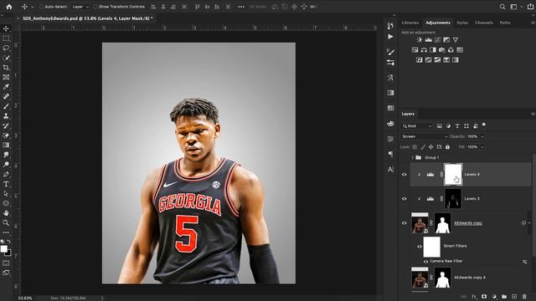The height and width of the screenshot is (301, 536).
Task: Select the Clone Stamp tool
Action: [x=6, y=116]
